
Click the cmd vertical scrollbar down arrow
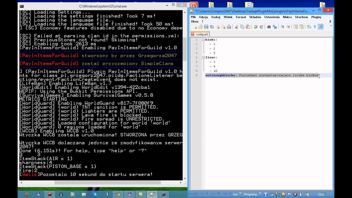click(x=185, y=178)
